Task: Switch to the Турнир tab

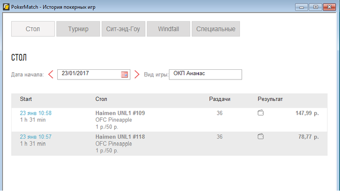Action: (x=78, y=29)
